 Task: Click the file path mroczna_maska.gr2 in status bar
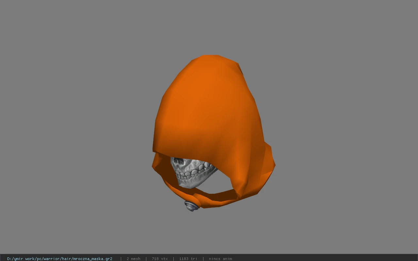(60, 259)
